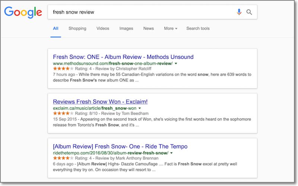Expand dropdown arrow beside exclaim.ca URL
The image size is (298, 186).
pos(140,108)
